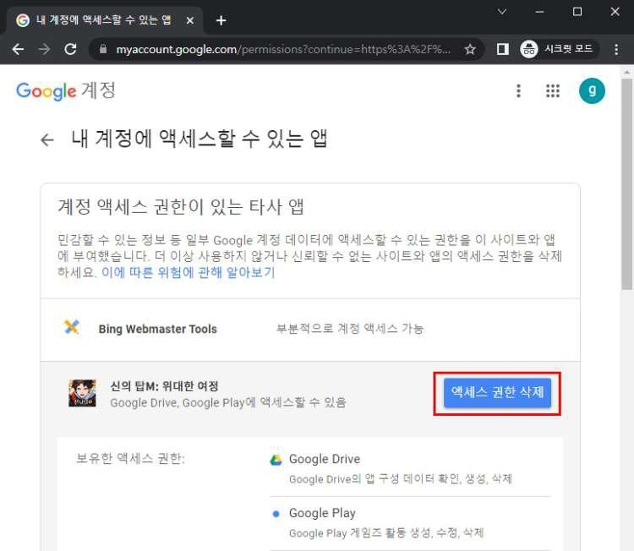Screen dimensions: 634x551
Task: Click the teal profile avatar g
Action: pos(592,91)
